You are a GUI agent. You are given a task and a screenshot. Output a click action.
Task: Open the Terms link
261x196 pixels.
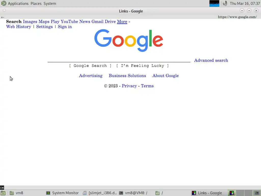click(147, 86)
